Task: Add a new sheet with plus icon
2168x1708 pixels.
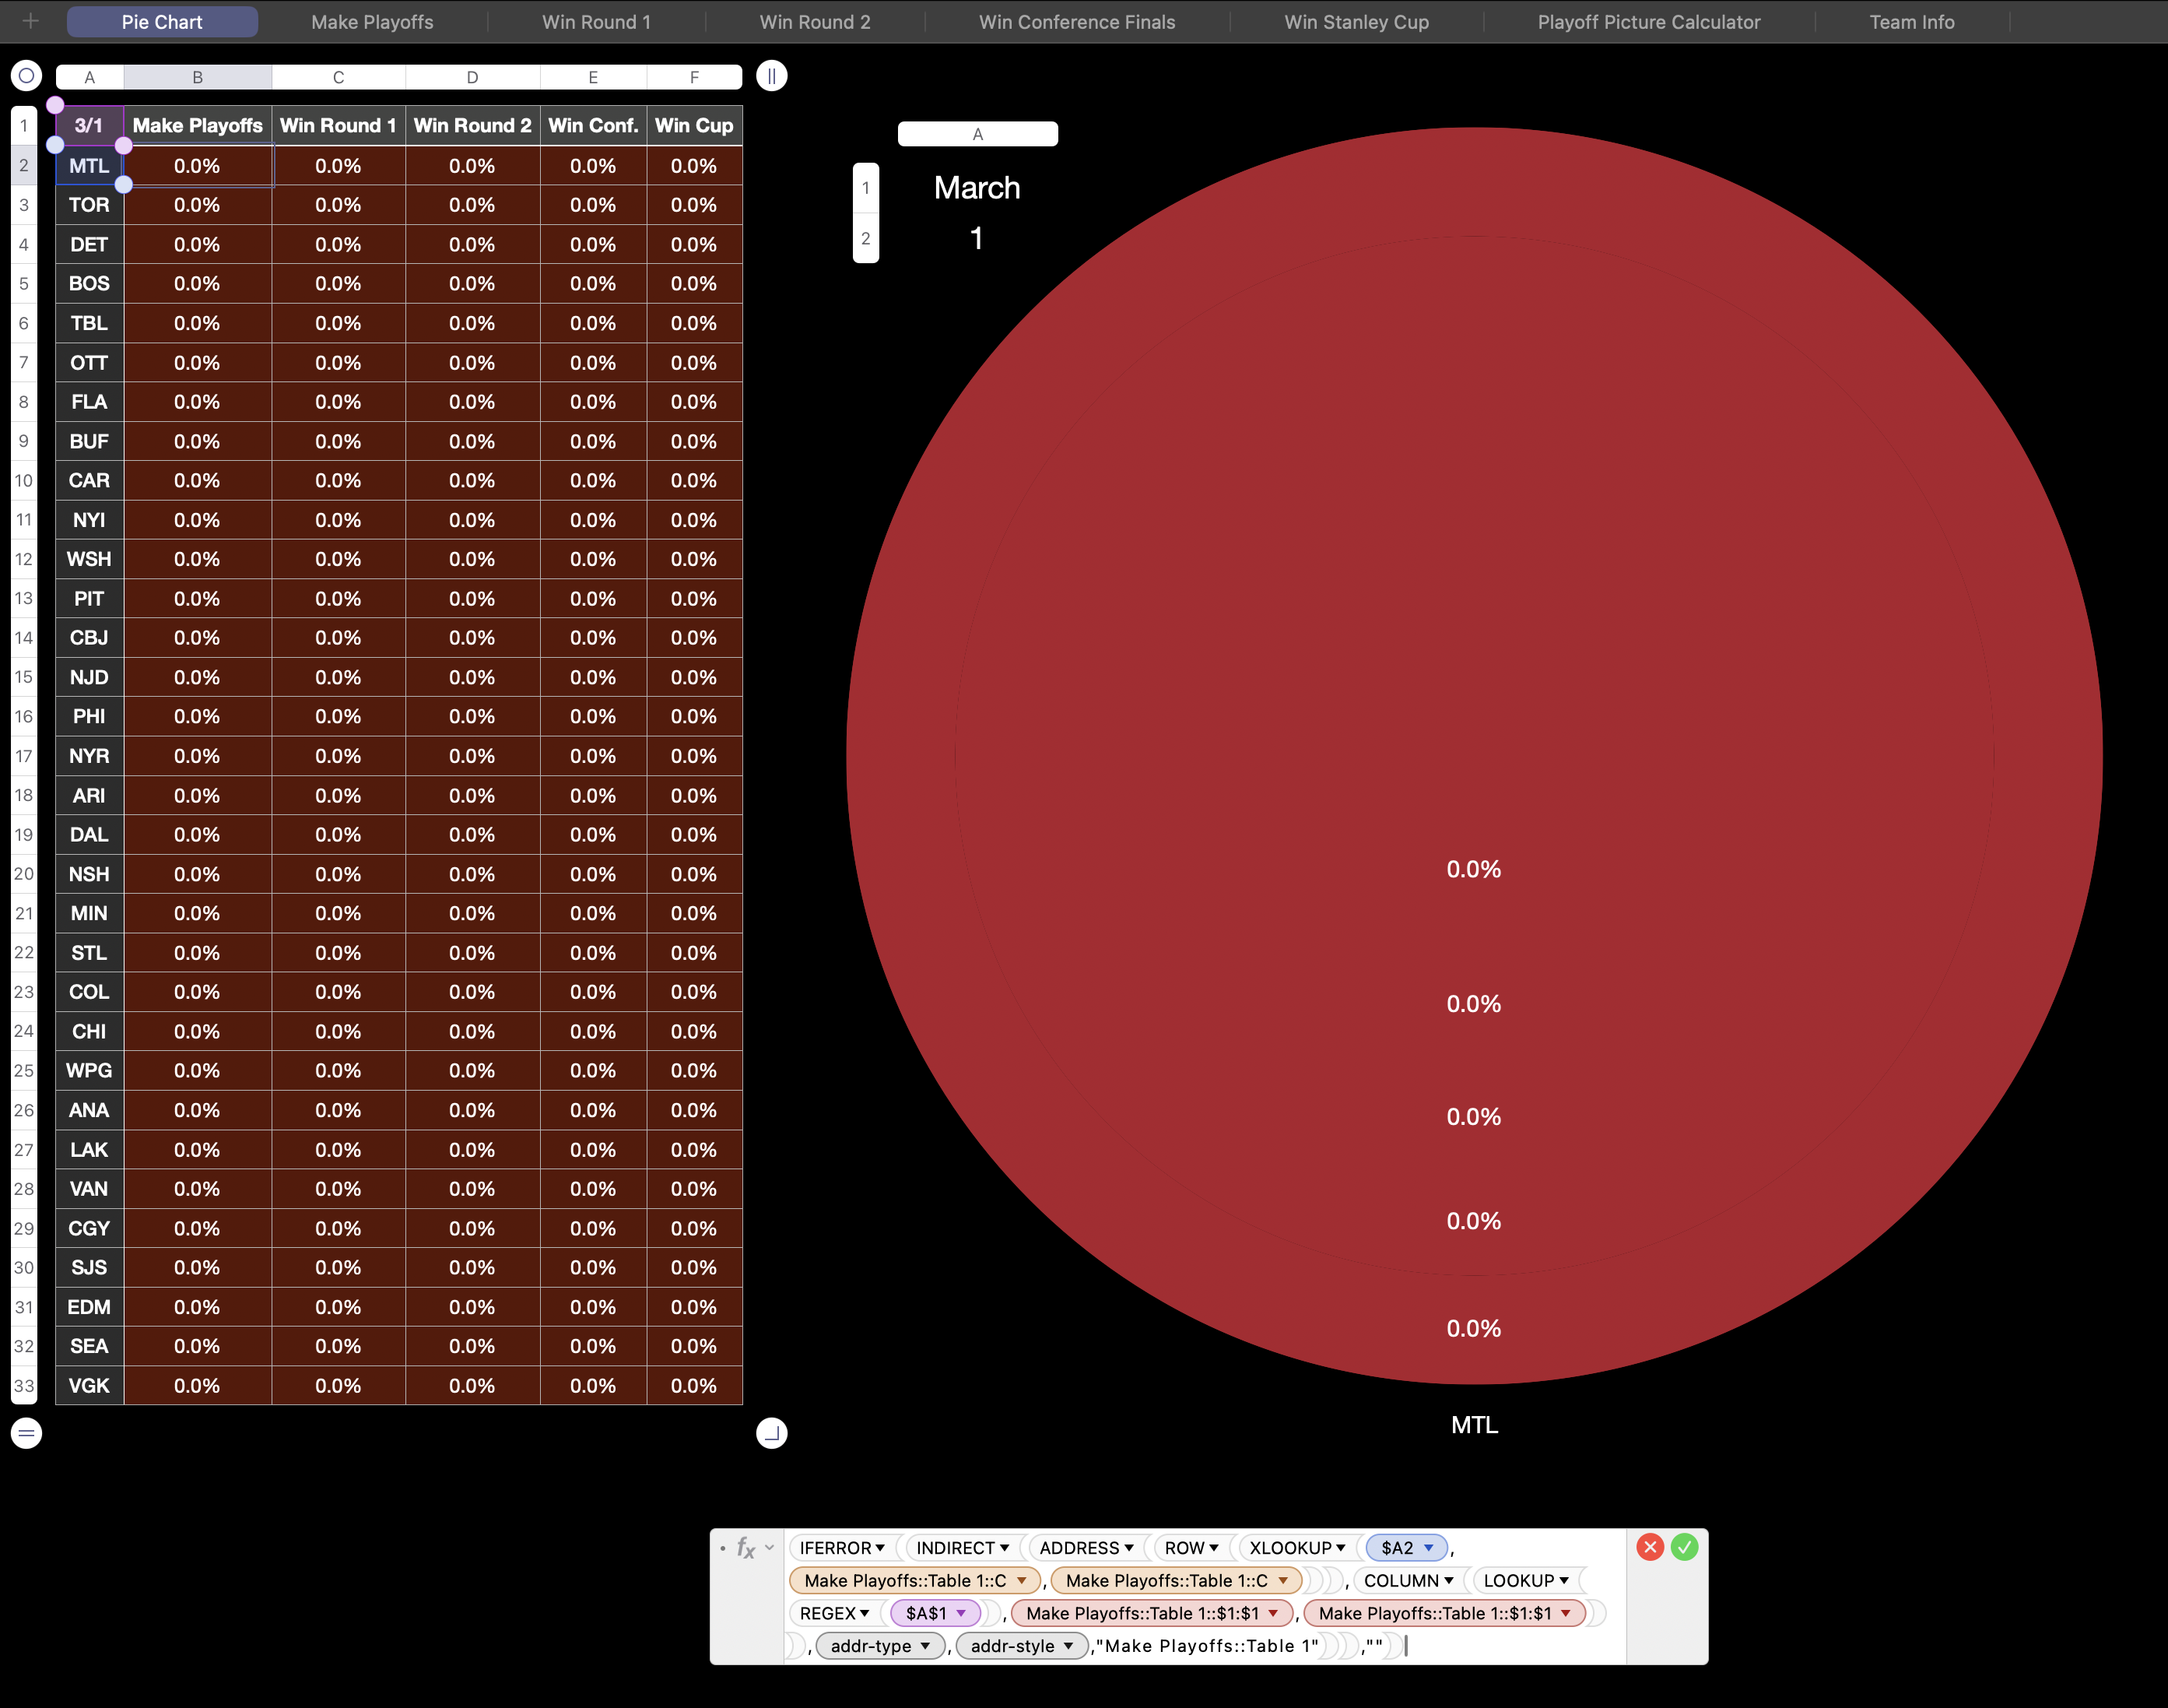Action: [x=31, y=21]
